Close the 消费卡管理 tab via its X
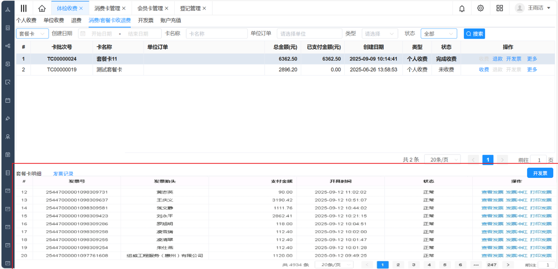This screenshot has width=558, height=269. point(124,8)
